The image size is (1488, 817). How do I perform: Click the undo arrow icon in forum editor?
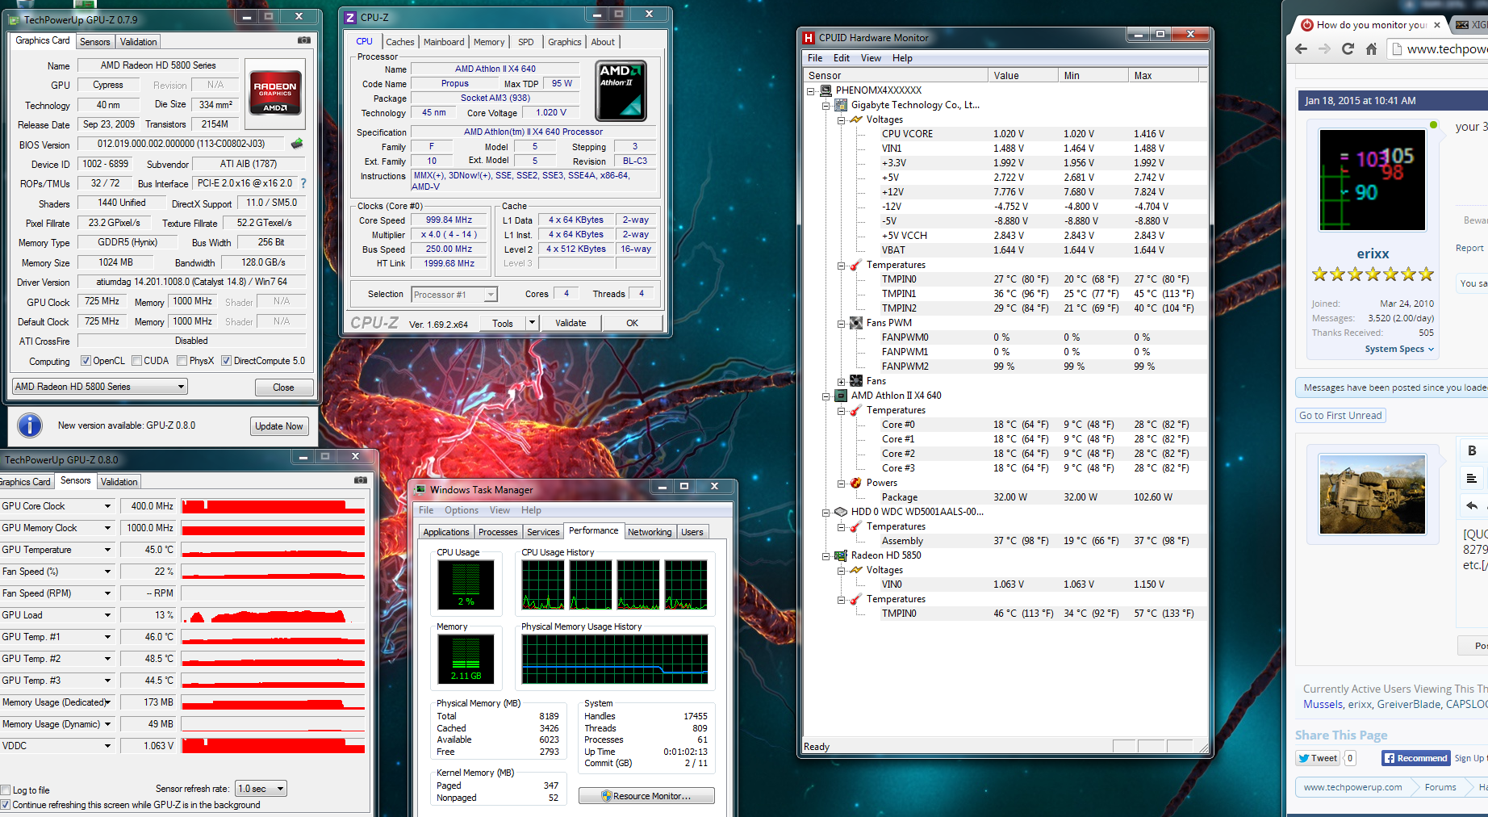(x=1472, y=505)
